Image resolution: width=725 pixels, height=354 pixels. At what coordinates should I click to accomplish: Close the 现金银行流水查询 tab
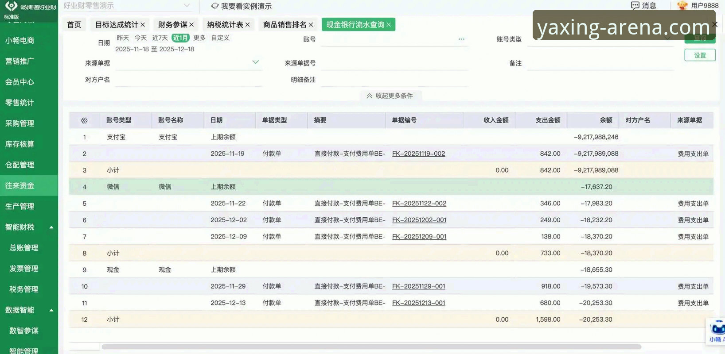tap(389, 25)
